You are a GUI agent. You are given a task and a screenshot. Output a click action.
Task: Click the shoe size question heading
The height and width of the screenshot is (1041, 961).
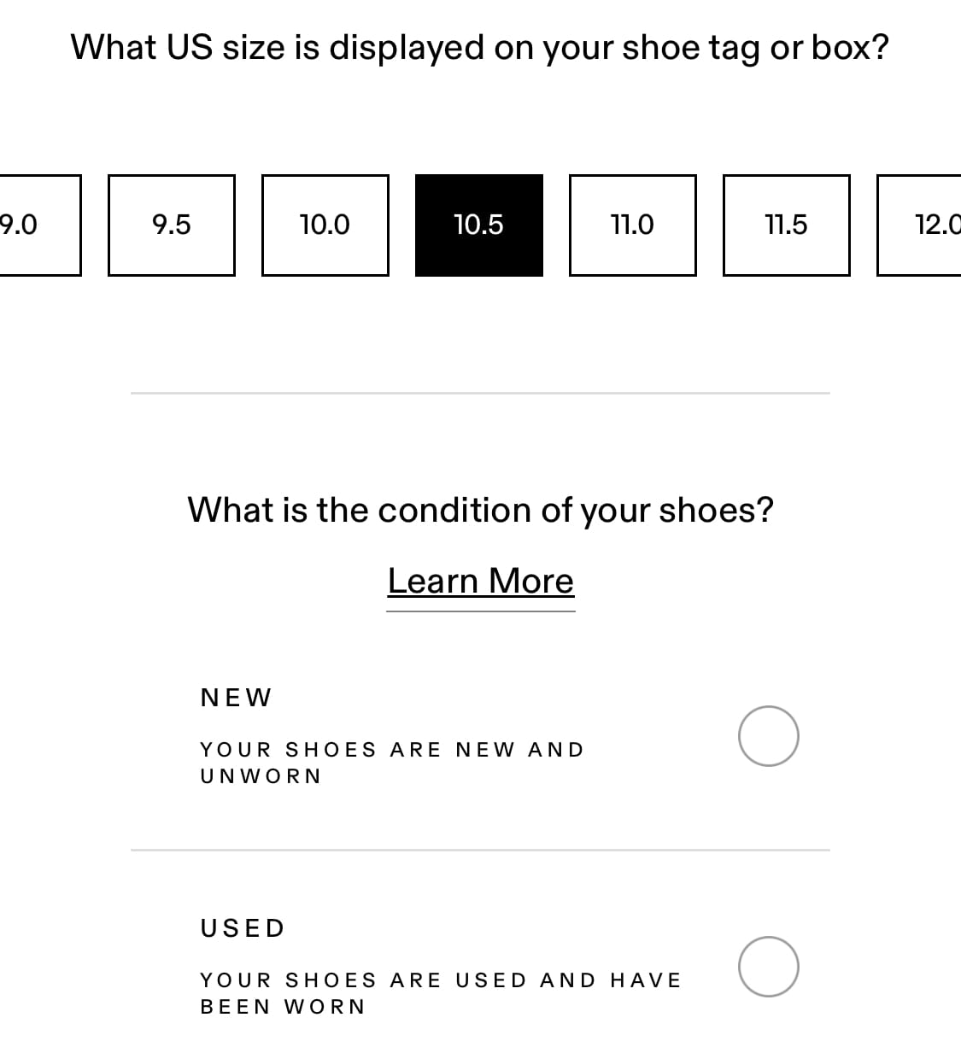tap(480, 47)
